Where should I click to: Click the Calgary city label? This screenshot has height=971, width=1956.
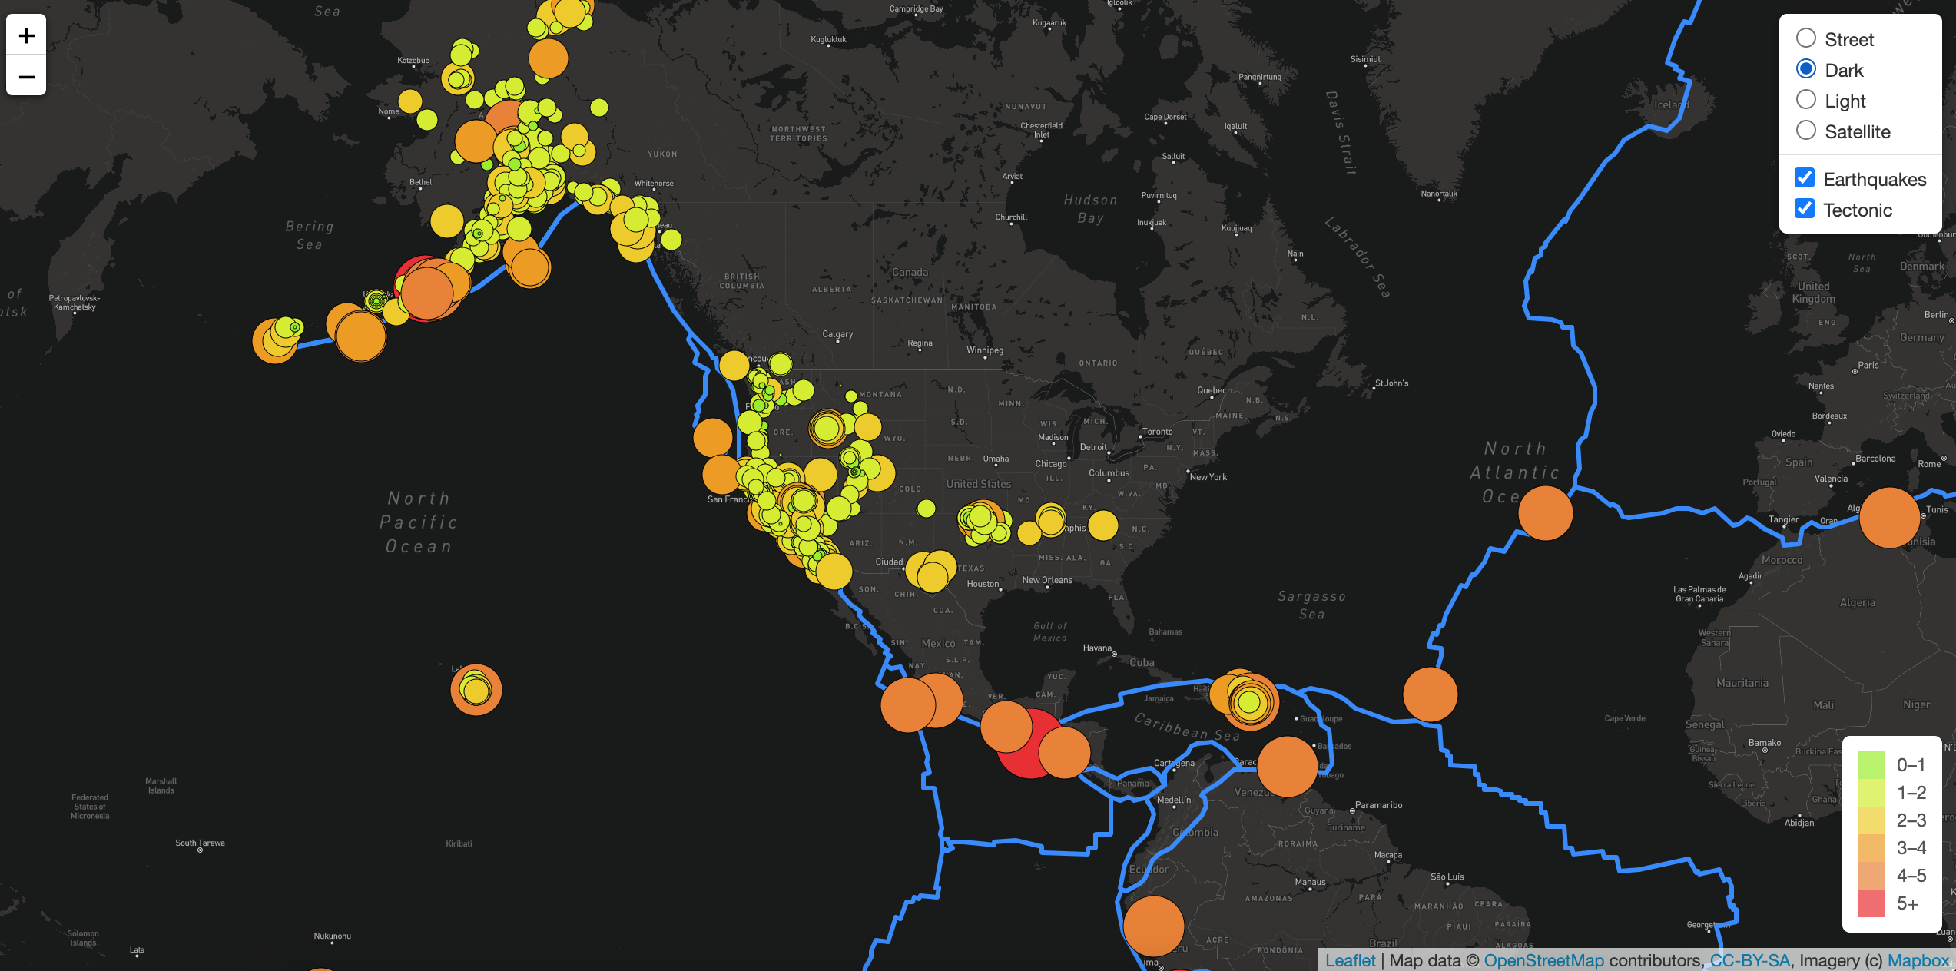pyautogui.click(x=837, y=334)
